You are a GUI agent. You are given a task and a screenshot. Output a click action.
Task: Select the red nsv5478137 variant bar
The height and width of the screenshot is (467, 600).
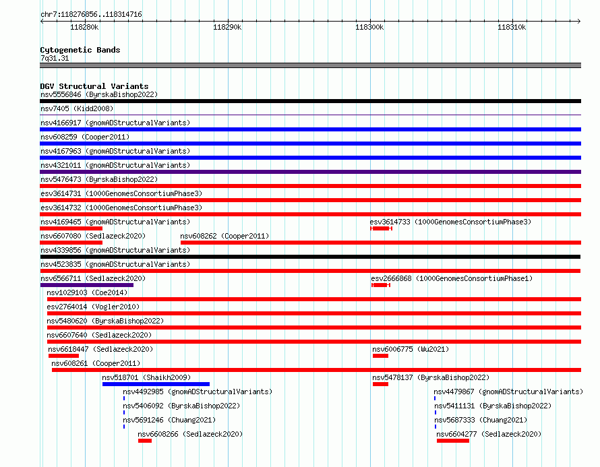380,384
